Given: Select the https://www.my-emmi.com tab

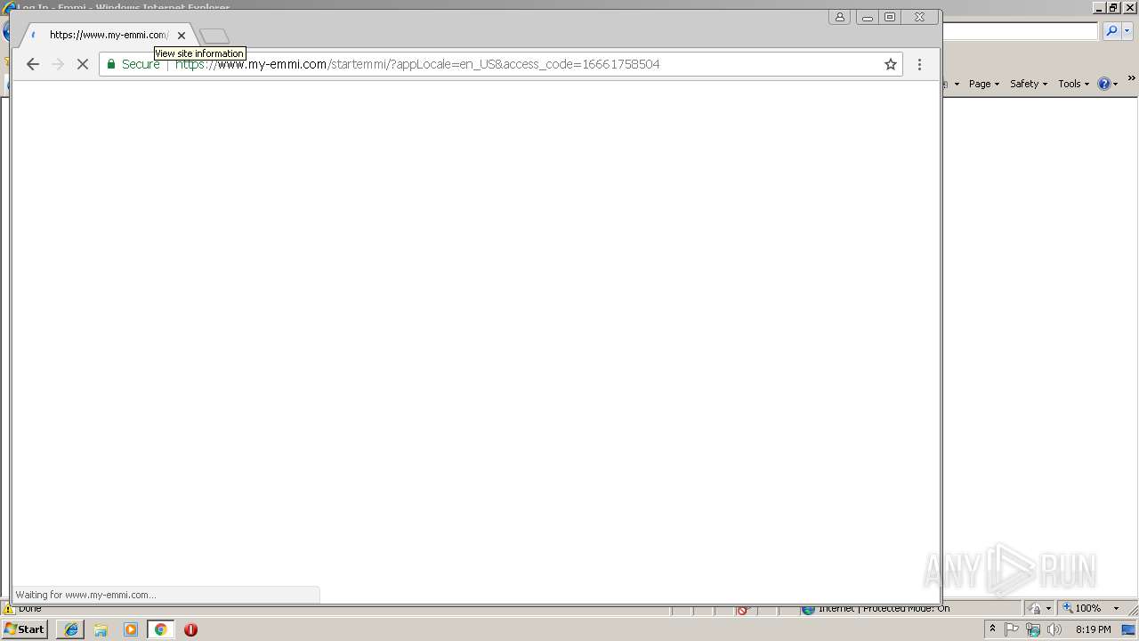Looking at the screenshot, I should point(108,35).
